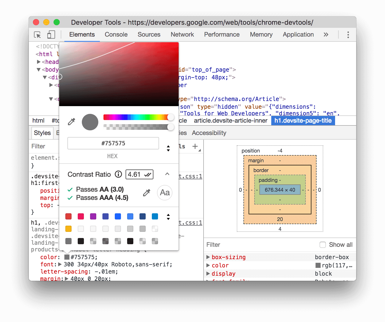The height and width of the screenshot is (322, 385).
Task: Click the HEX value input field
Action: [x=113, y=143]
